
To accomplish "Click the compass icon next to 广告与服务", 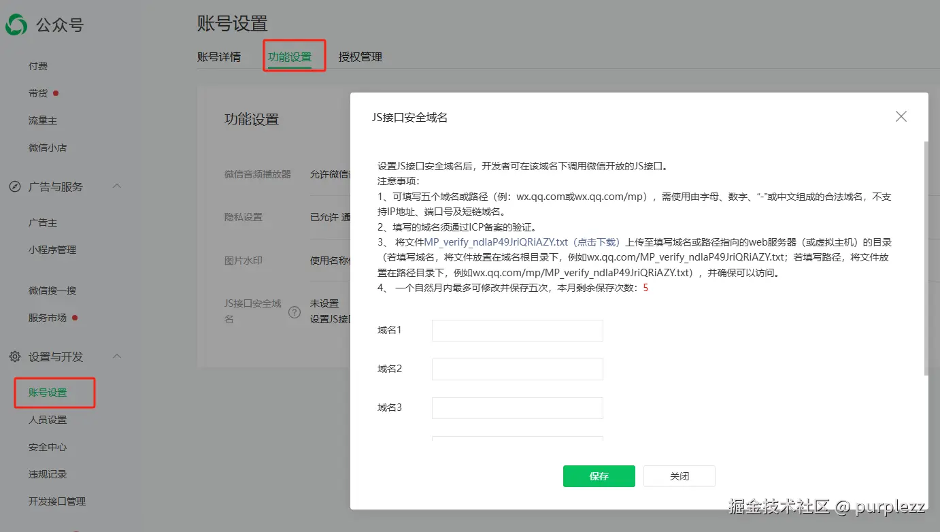I will coord(15,186).
